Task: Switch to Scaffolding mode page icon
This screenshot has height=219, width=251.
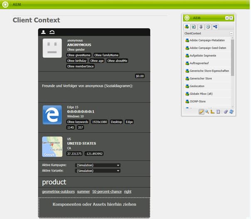Action: point(218,112)
